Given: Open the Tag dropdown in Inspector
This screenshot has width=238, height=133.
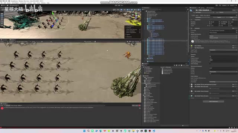Looking at the screenshot, I should click(205, 12).
